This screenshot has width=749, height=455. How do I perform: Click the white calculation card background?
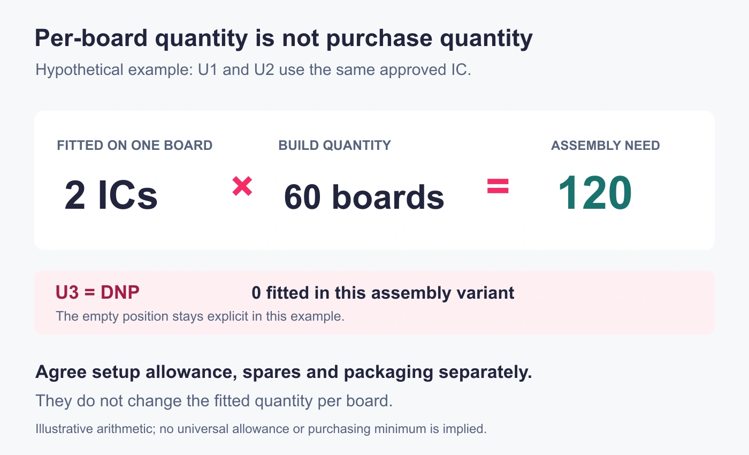pyautogui.click(x=374, y=236)
